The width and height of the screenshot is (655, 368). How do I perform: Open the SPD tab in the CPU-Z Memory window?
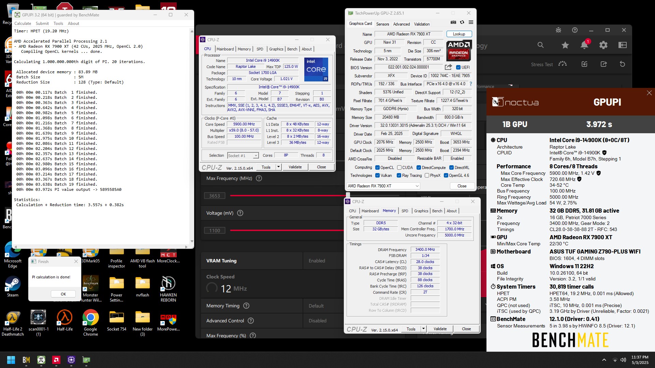click(405, 211)
